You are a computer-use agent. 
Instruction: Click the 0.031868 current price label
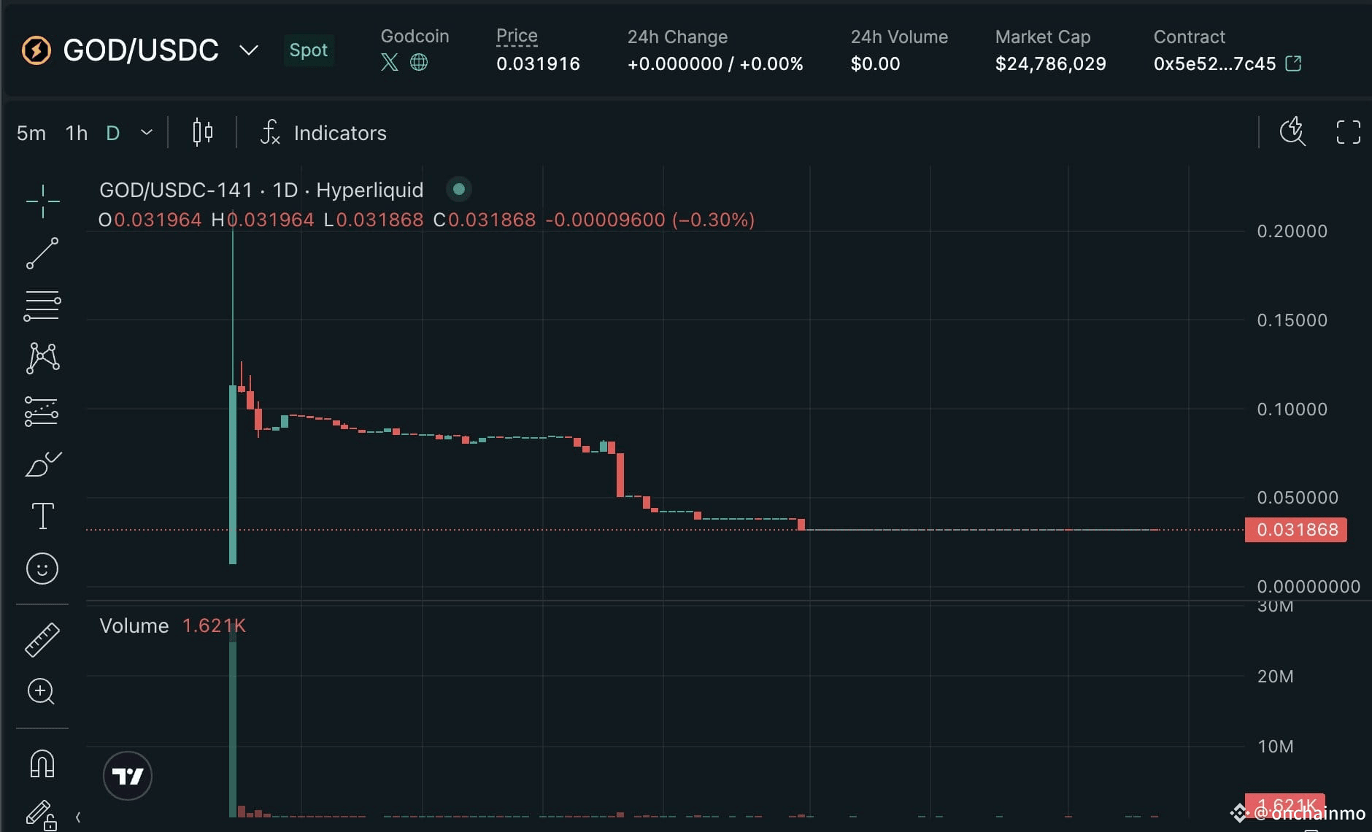coord(1296,530)
